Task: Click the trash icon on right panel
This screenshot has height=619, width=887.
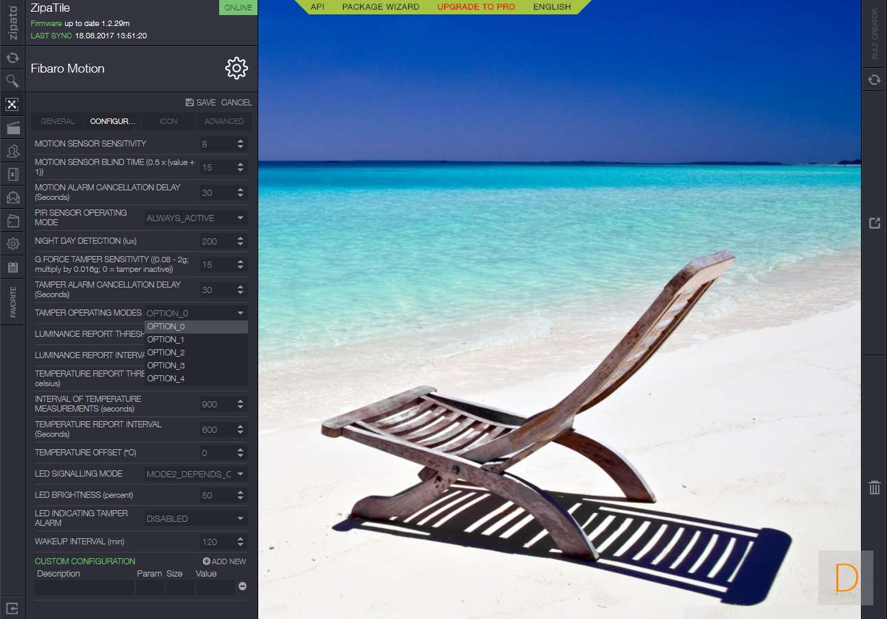Action: tap(874, 488)
